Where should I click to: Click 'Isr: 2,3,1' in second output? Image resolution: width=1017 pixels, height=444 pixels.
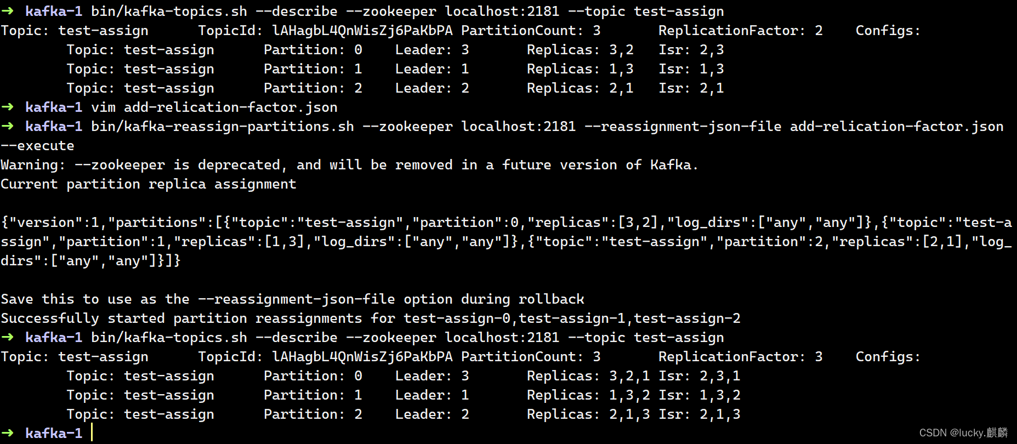click(x=700, y=376)
